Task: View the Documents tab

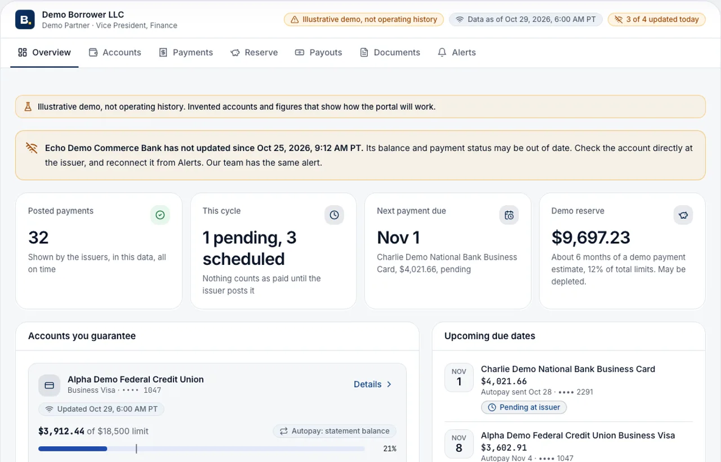Action: pos(390,52)
